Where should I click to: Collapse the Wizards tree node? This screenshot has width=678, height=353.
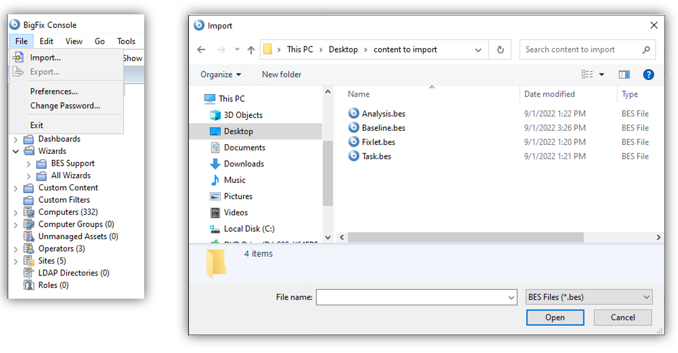pos(15,151)
